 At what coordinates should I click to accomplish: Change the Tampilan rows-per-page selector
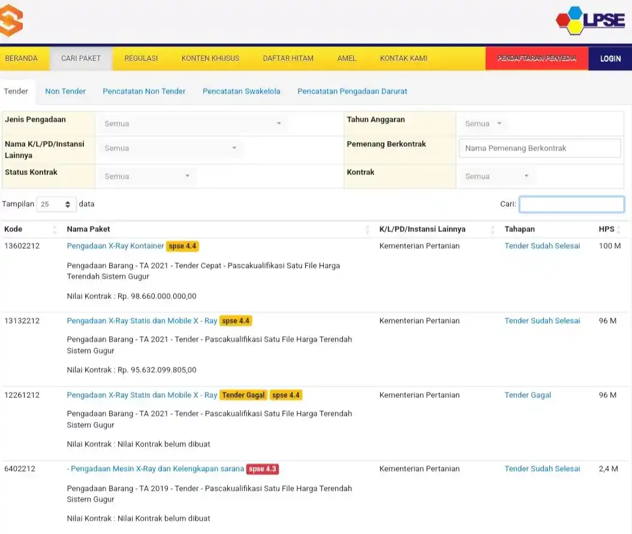coord(56,204)
